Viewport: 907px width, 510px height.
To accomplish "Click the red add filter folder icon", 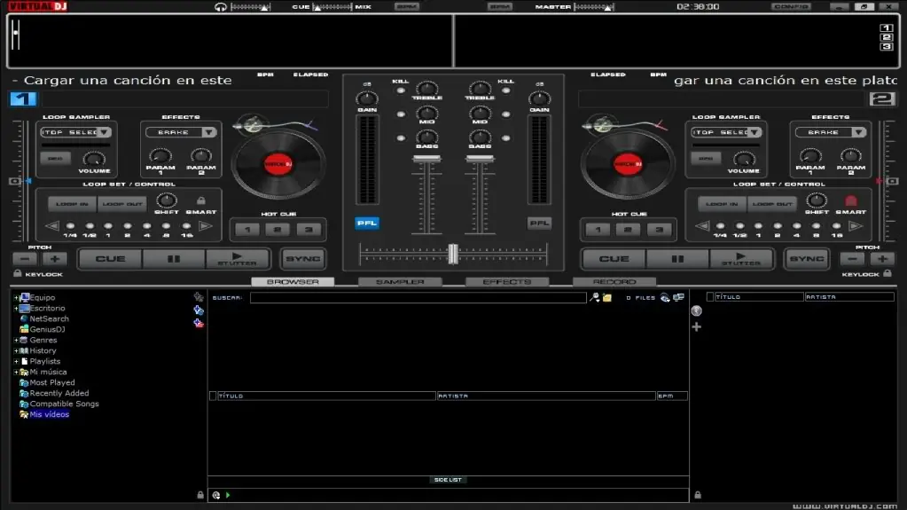I will tap(199, 323).
